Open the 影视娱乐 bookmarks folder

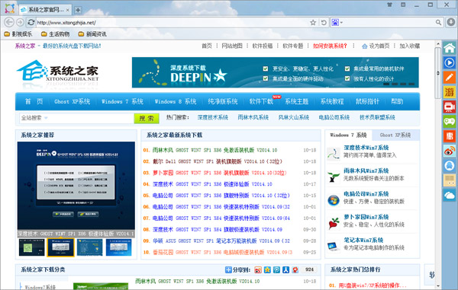[x=18, y=34]
